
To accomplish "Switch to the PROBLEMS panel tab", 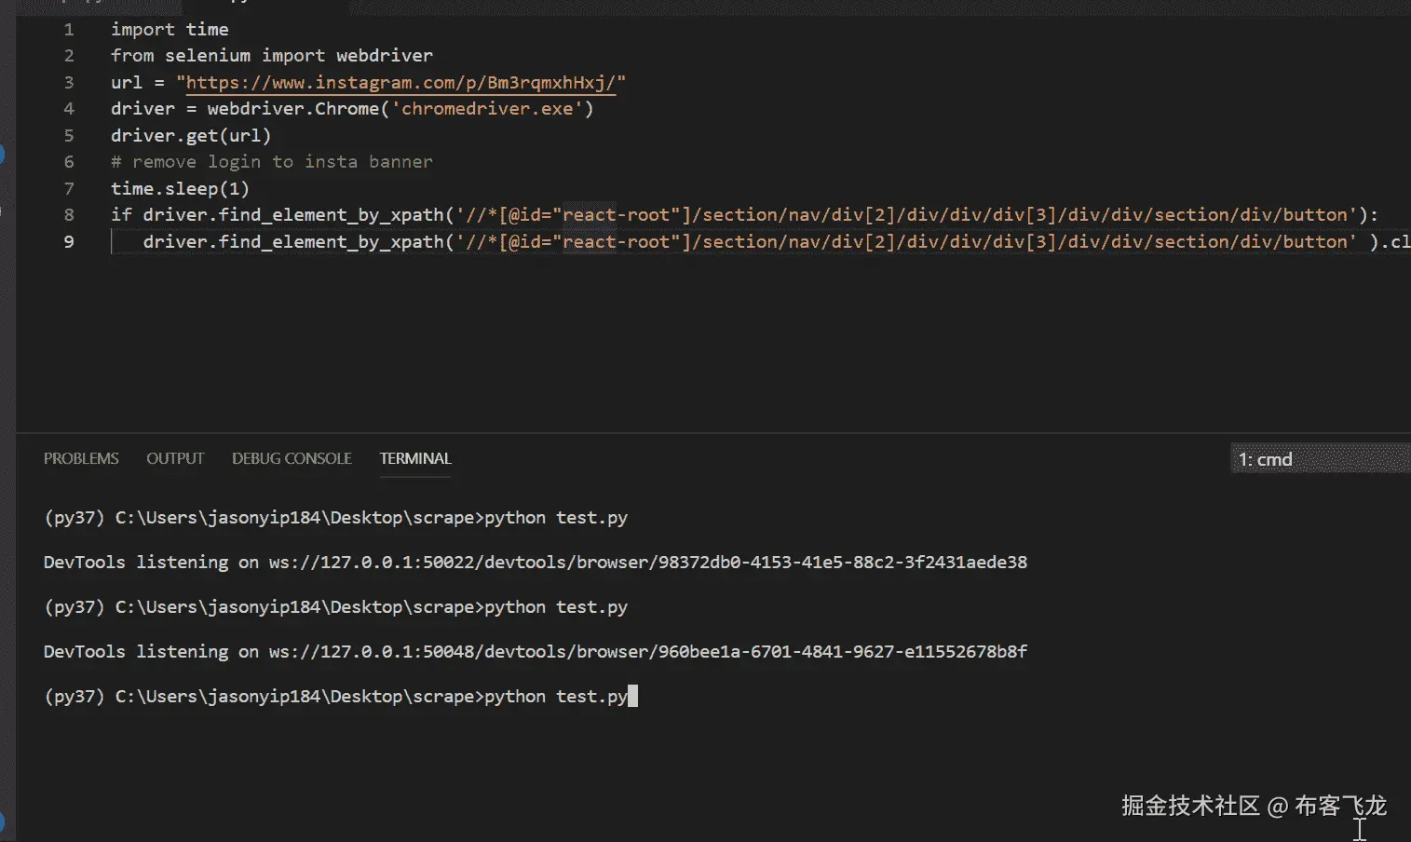I will pyautogui.click(x=81, y=458).
